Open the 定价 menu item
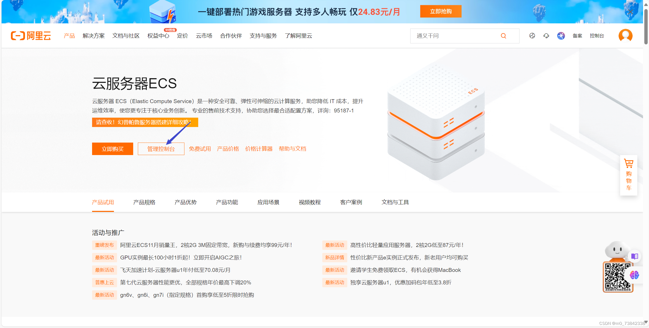This screenshot has height=328, width=649. pyautogui.click(x=182, y=36)
